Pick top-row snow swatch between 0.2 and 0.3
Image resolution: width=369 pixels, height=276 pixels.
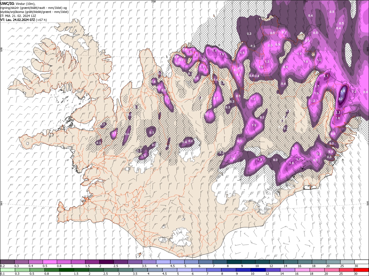tap(7, 262)
